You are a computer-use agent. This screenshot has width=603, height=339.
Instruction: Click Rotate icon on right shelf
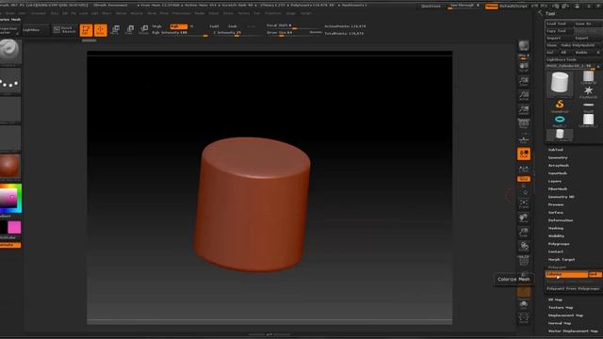point(524,247)
